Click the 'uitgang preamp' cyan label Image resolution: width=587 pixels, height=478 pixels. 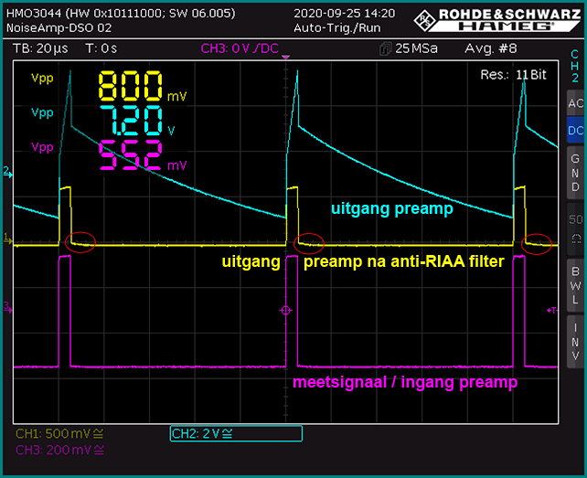point(392,208)
